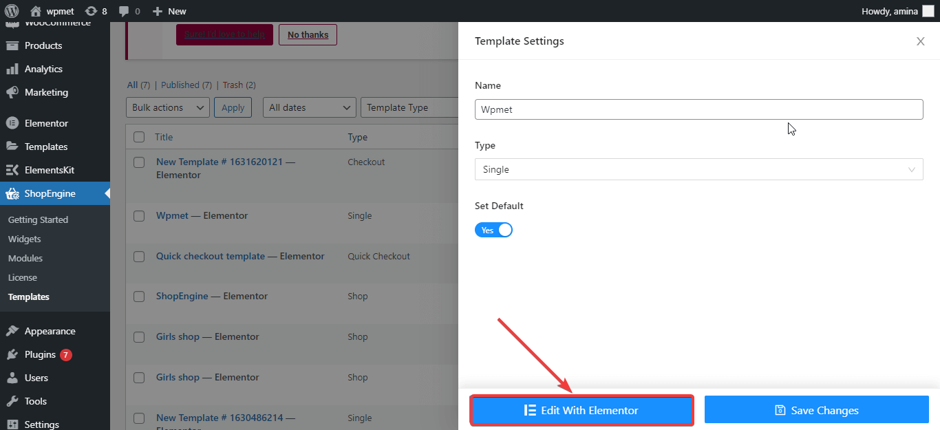Click the WordPress logo in admin bar
Viewport: 940px width, 430px height.
(10, 11)
